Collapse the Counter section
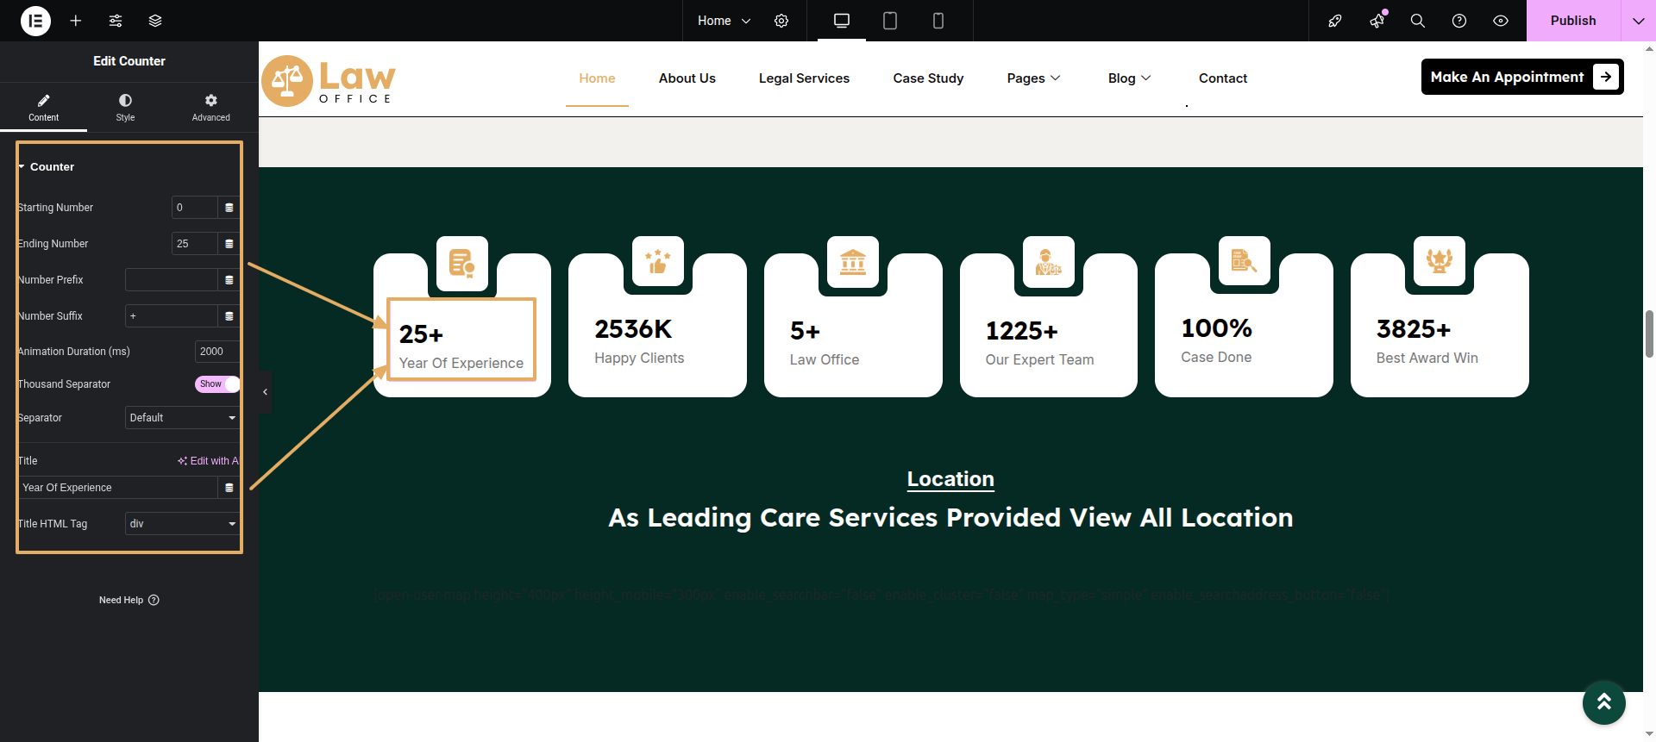 pyautogui.click(x=52, y=167)
